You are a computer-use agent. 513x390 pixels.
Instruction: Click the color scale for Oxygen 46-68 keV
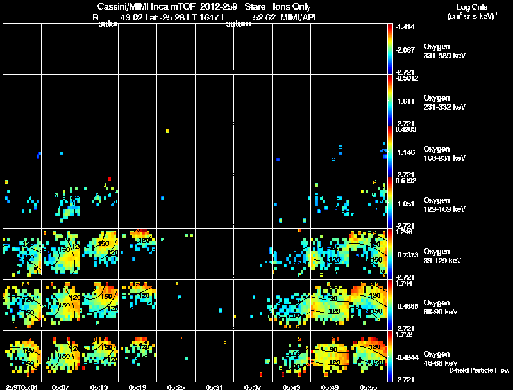pyautogui.click(x=390, y=356)
